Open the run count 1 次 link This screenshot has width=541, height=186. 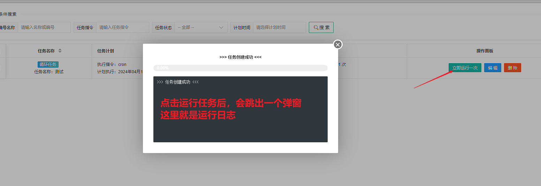pyautogui.click(x=342, y=65)
